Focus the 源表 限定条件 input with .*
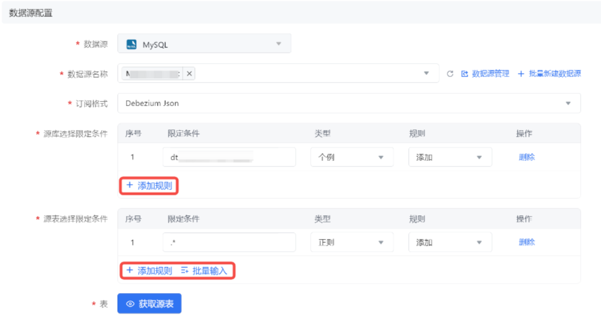The height and width of the screenshot is (316, 601). point(229,242)
